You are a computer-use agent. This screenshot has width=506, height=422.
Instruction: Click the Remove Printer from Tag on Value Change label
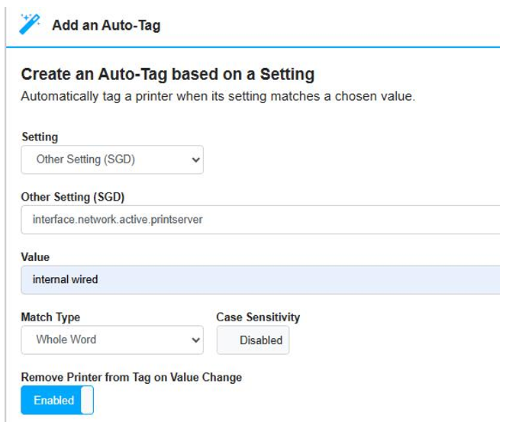point(131,377)
